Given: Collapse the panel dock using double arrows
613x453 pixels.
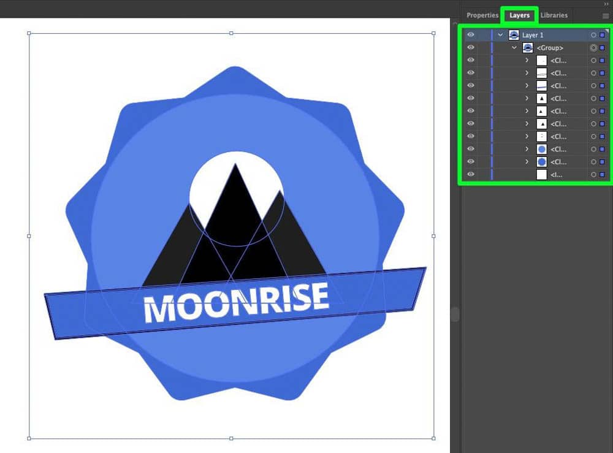Looking at the screenshot, I should pos(606,4).
